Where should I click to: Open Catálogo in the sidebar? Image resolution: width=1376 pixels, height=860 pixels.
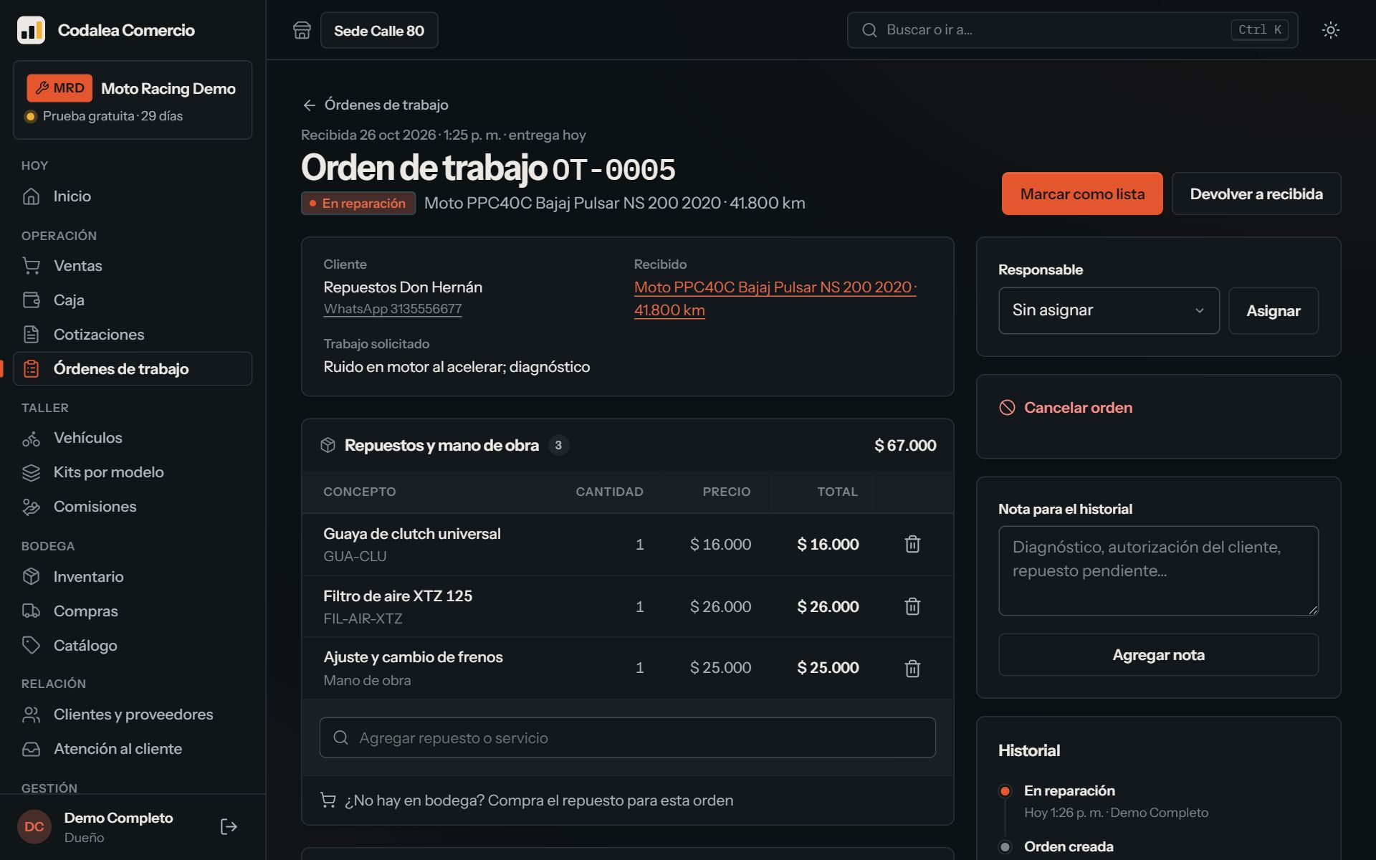(133, 646)
